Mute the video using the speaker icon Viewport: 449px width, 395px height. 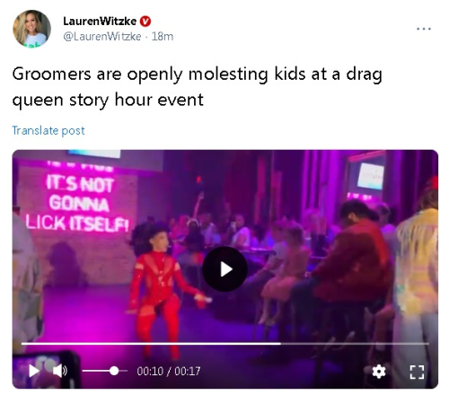point(60,371)
